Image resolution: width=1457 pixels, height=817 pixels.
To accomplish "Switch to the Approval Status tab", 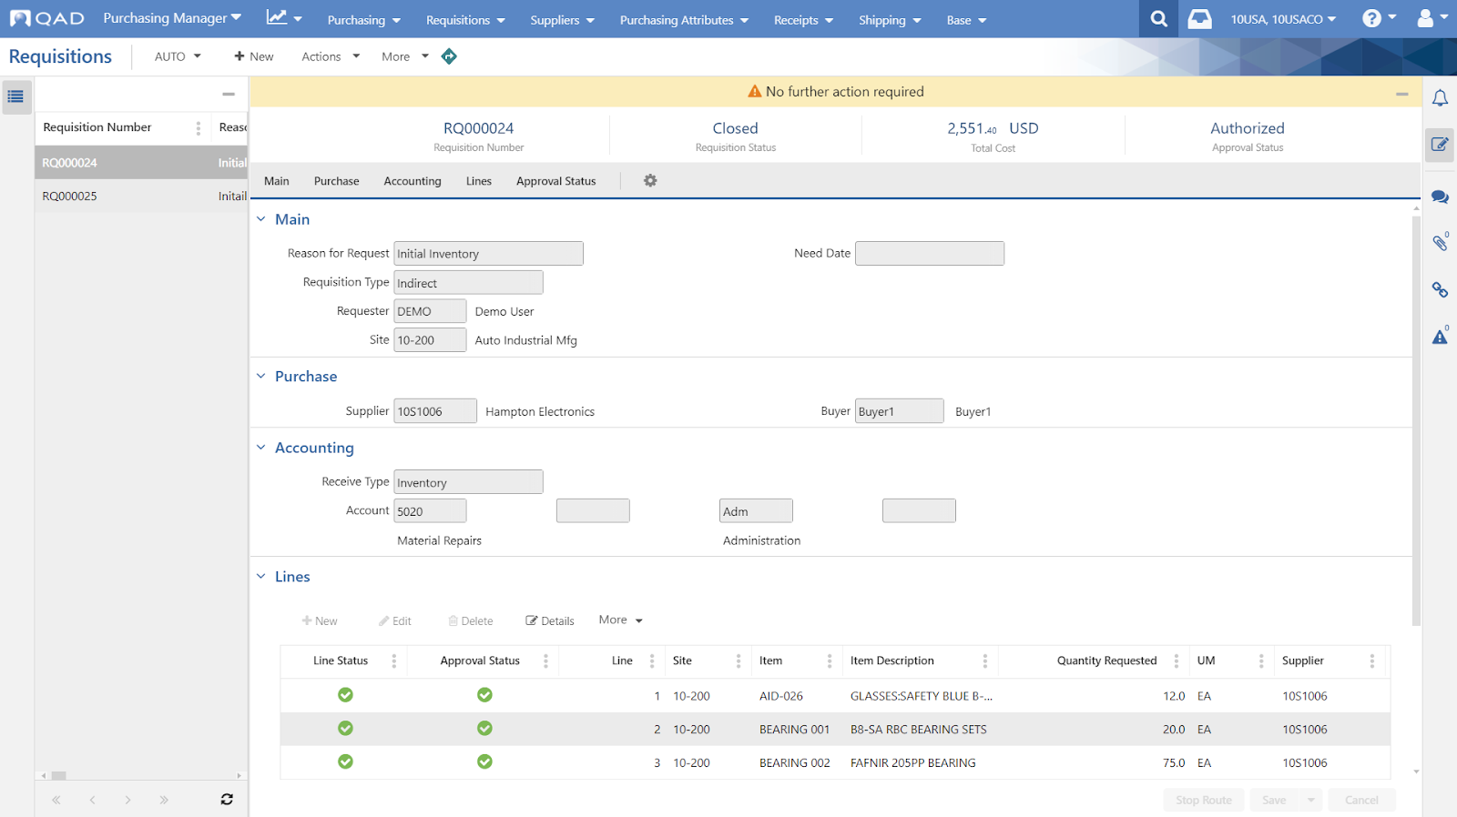I will click(555, 181).
